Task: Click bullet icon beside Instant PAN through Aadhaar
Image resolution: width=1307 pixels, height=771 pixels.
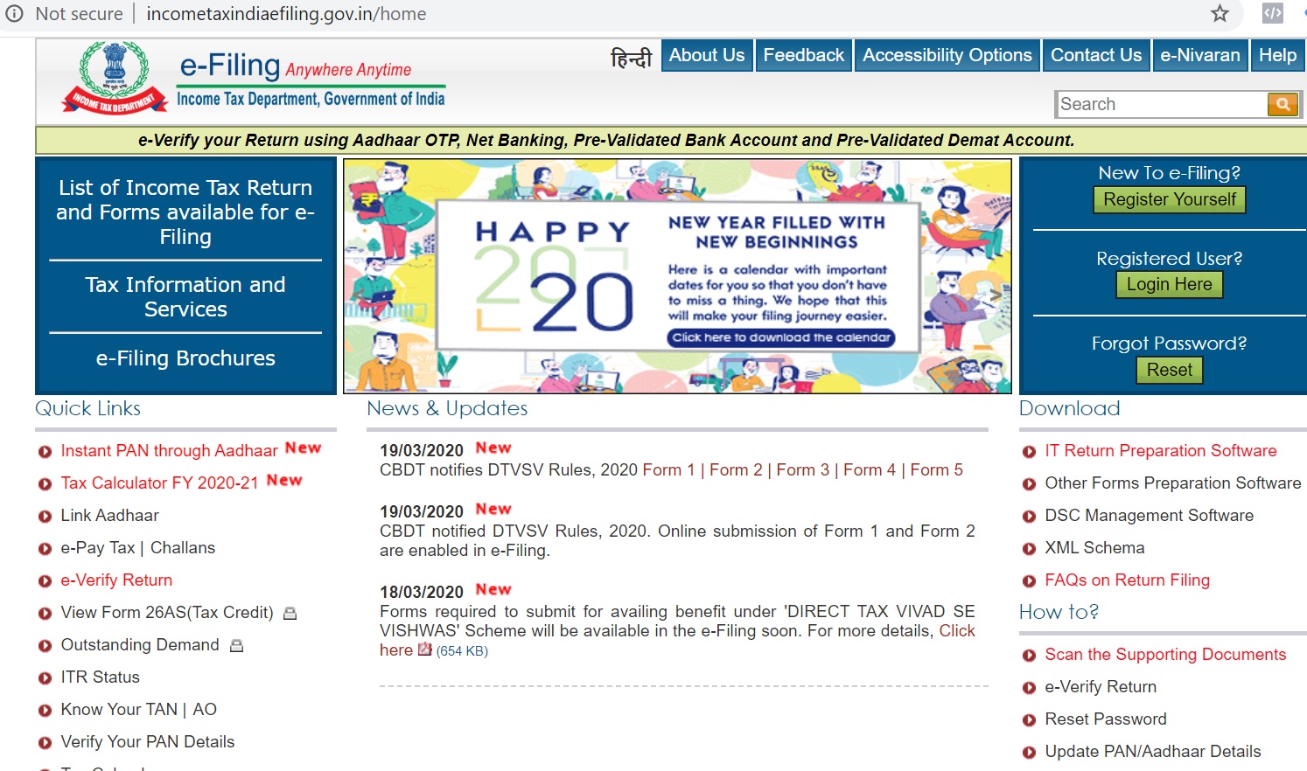Action: pos(45,452)
